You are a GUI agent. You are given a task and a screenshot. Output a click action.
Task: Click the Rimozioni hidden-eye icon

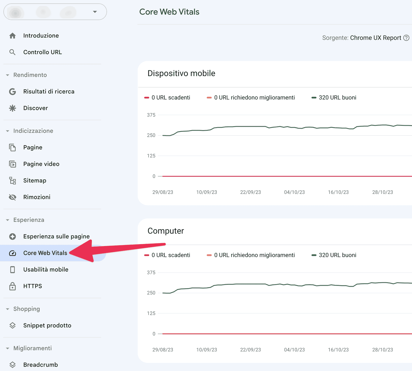click(x=12, y=197)
